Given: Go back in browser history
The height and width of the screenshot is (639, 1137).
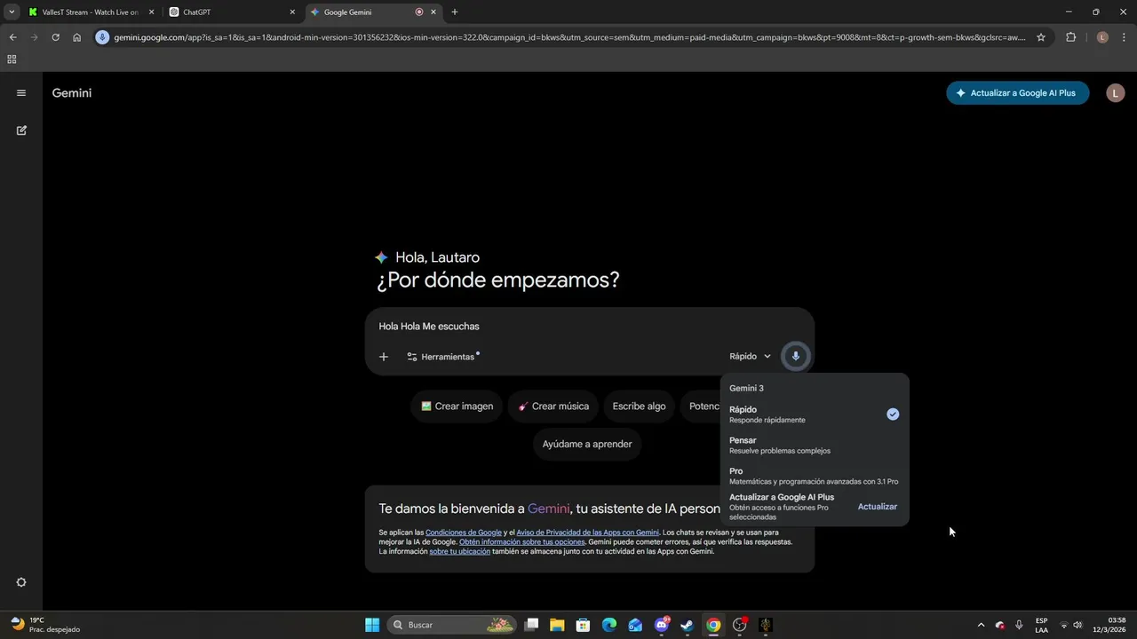Looking at the screenshot, I should [x=12, y=37].
